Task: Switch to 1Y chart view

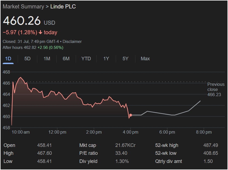Action: click(x=106, y=59)
